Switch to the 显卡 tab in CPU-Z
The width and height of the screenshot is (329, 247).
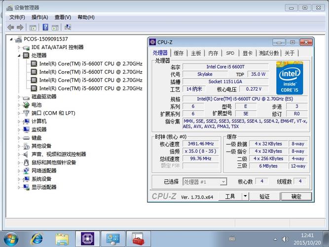coord(248,53)
